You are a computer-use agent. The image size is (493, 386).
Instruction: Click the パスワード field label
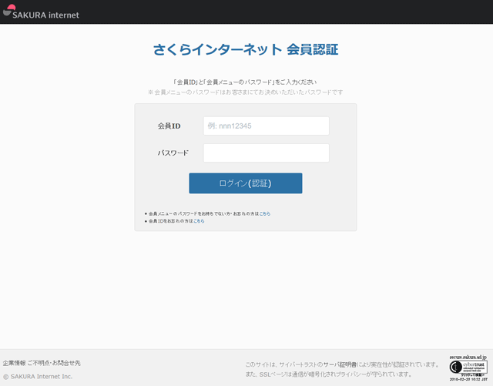[173, 153]
